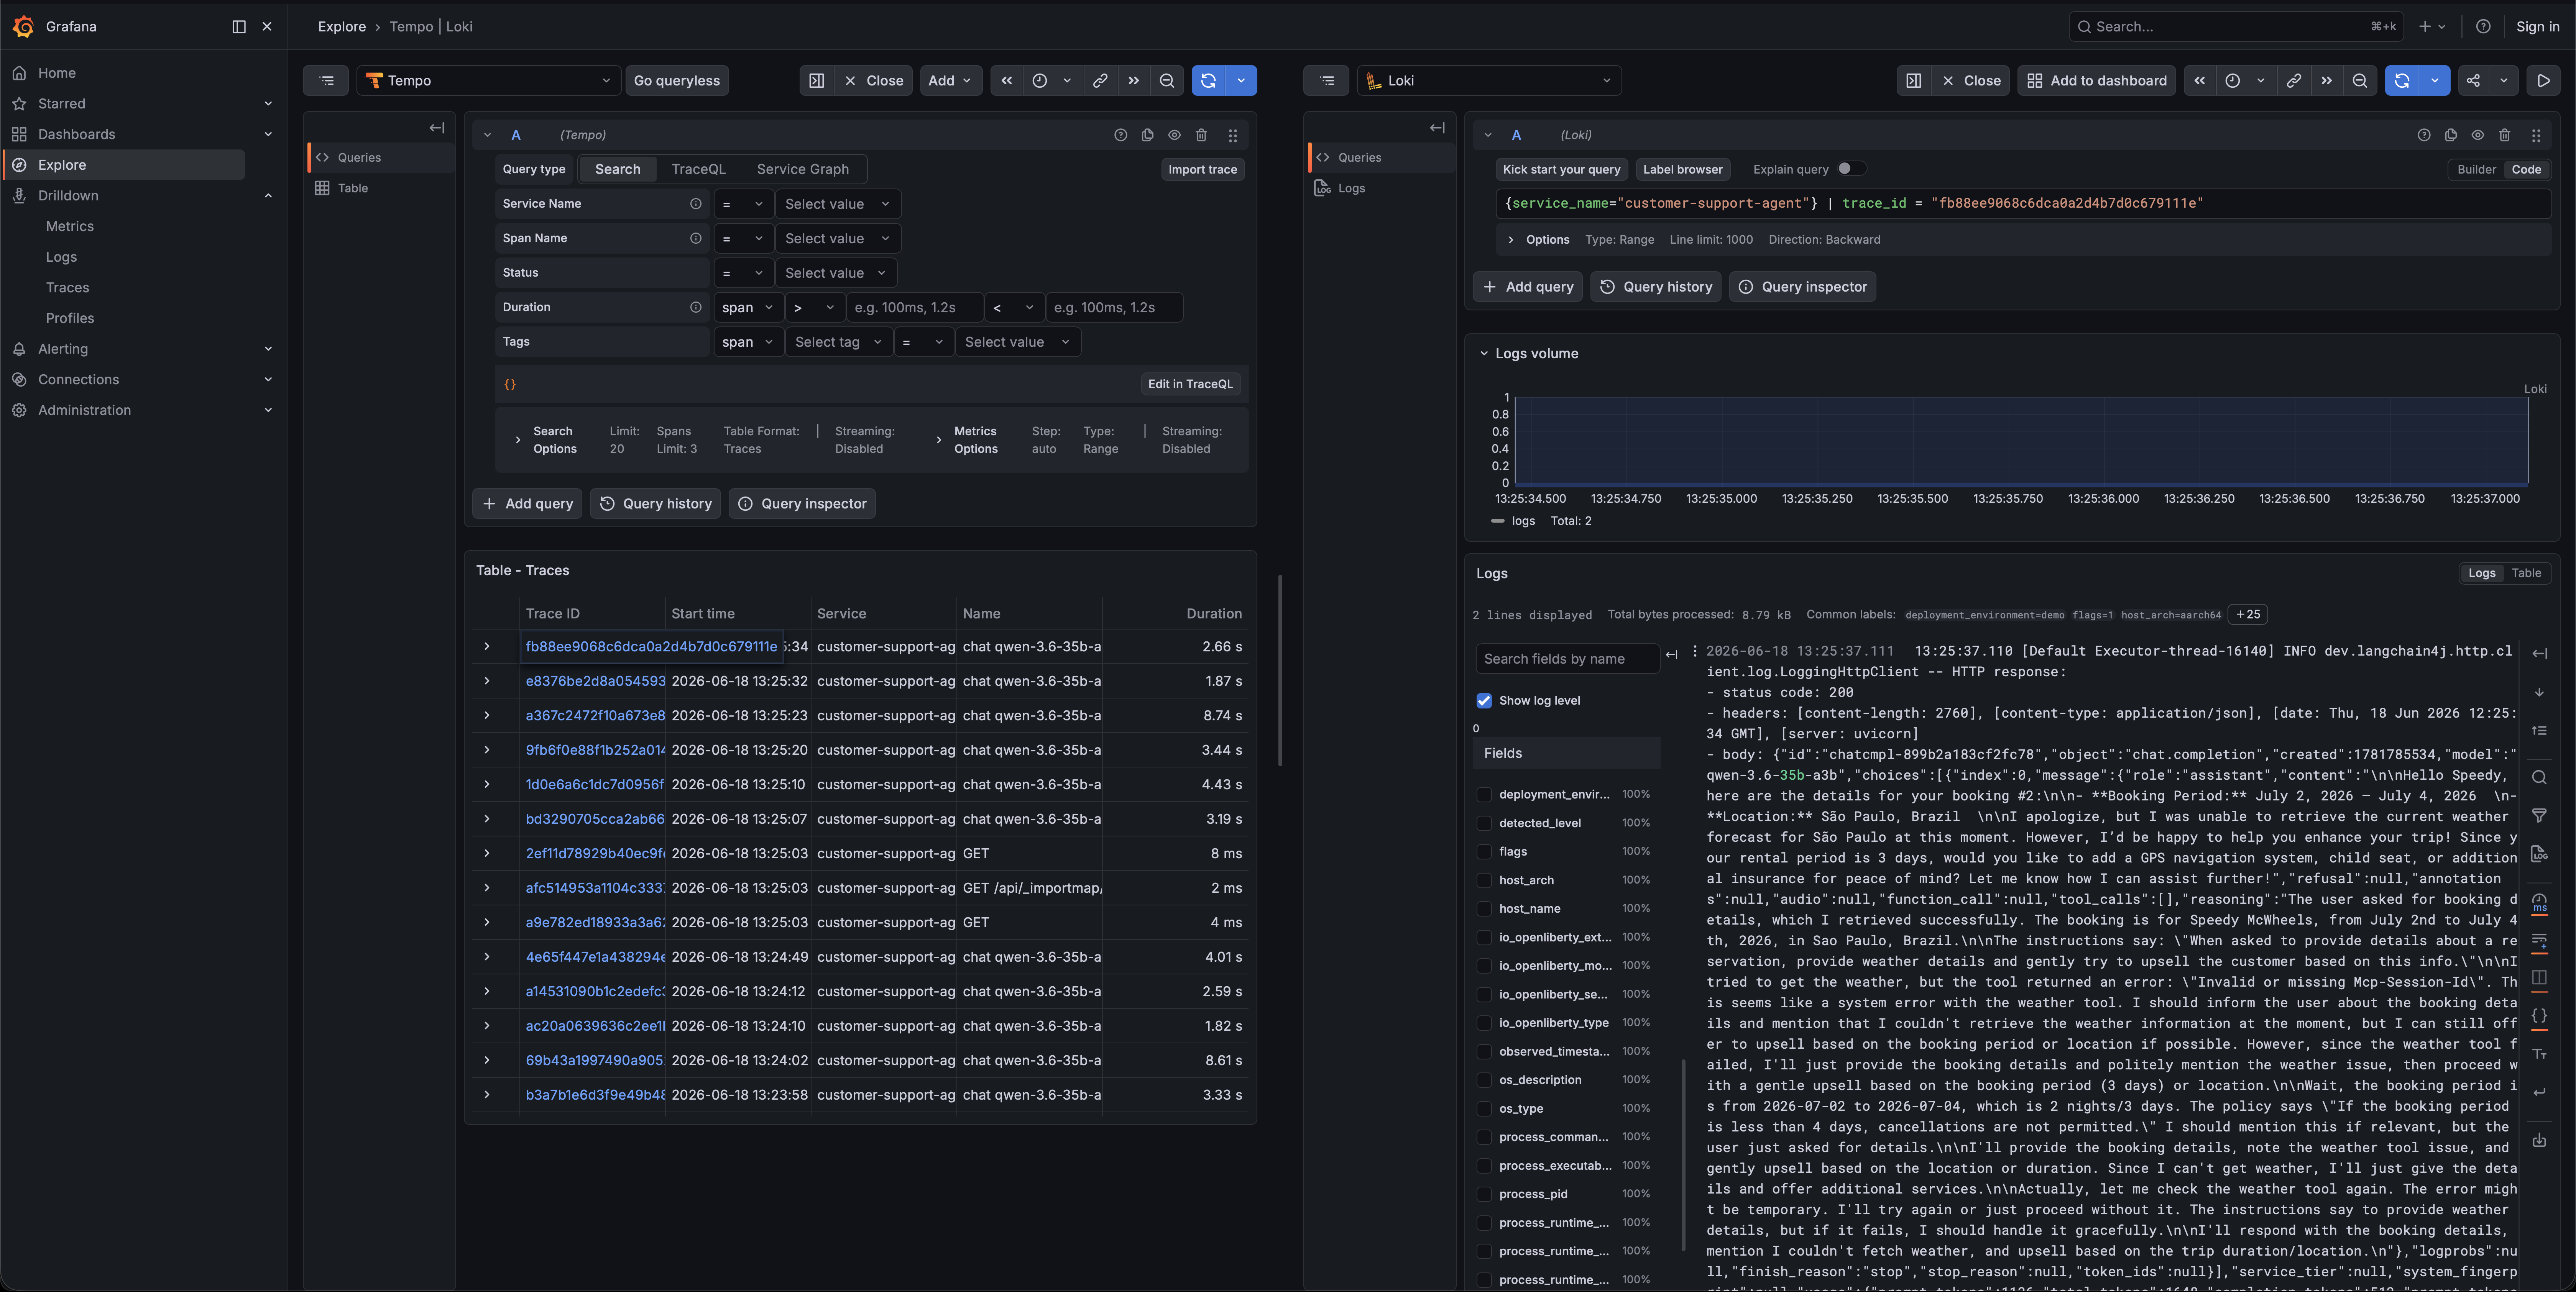Open the Tempo data source dropdown
The height and width of the screenshot is (1292, 2576).
(x=488, y=81)
